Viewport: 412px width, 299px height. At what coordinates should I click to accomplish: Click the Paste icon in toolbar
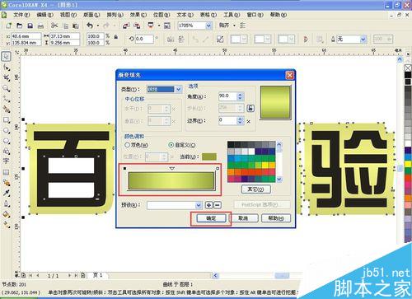(x=76, y=26)
